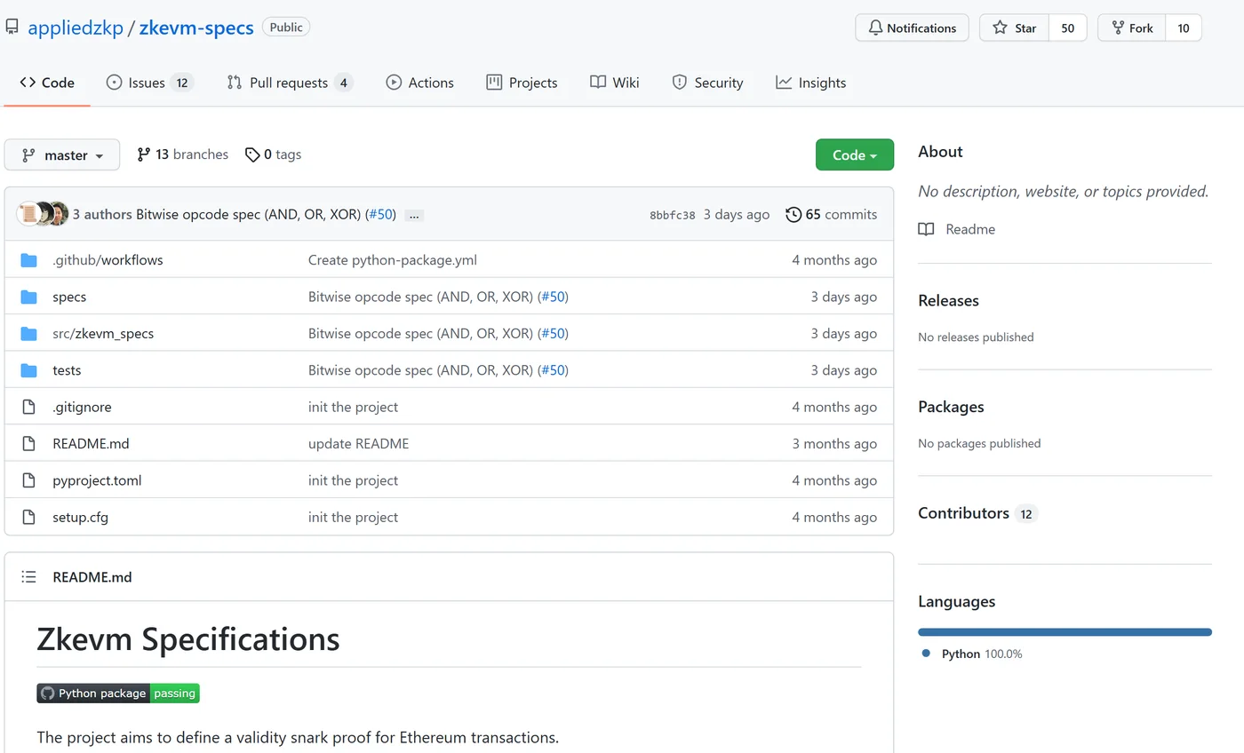Screen dimensions: 1244x753
Task: Click the Python 100.0% language link
Action: [x=972, y=654]
